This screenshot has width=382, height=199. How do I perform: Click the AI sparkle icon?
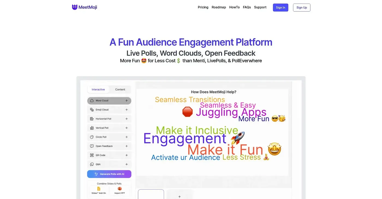coord(96,174)
